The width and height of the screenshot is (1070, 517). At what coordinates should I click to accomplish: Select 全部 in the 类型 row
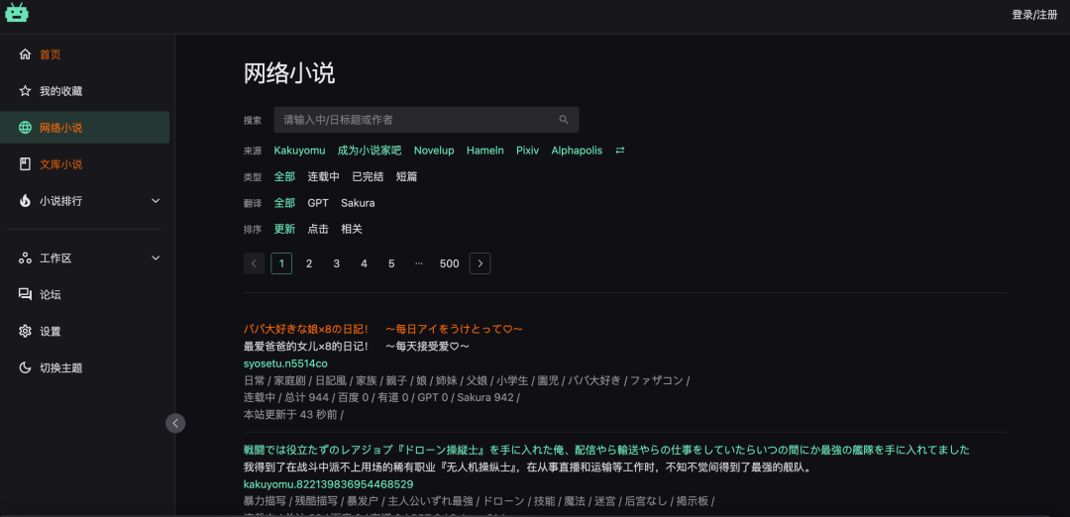point(284,176)
